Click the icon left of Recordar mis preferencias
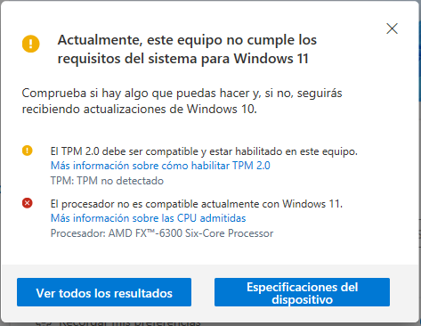Viewport: 421px width, 326px height. click(x=44, y=323)
